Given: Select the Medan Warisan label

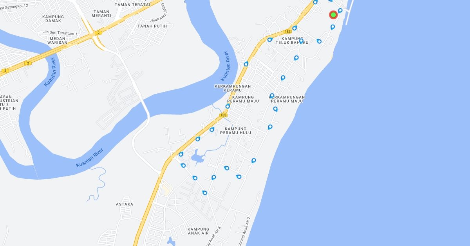Looking at the screenshot, I should coord(57,40).
